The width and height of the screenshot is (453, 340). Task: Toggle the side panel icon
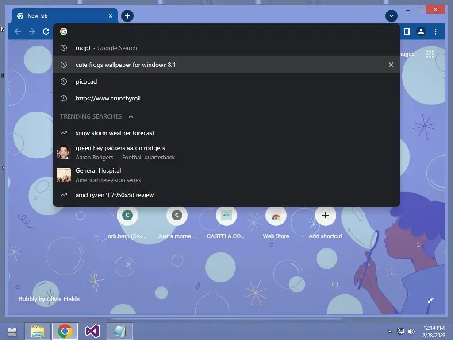407,31
